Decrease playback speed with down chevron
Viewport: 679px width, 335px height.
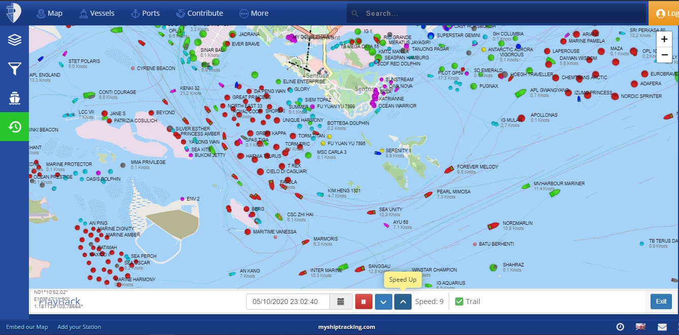383,301
